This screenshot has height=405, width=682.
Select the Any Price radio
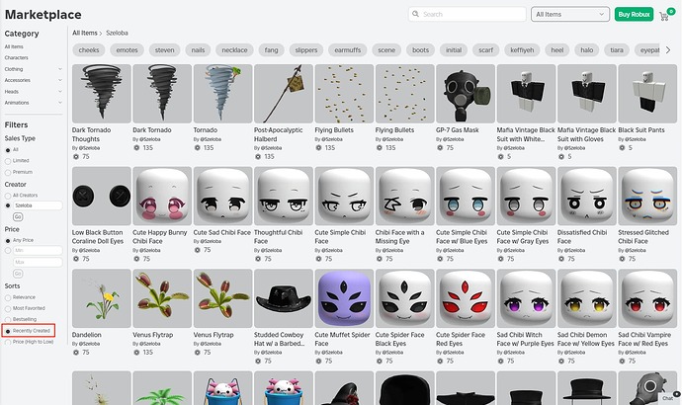(x=8, y=240)
